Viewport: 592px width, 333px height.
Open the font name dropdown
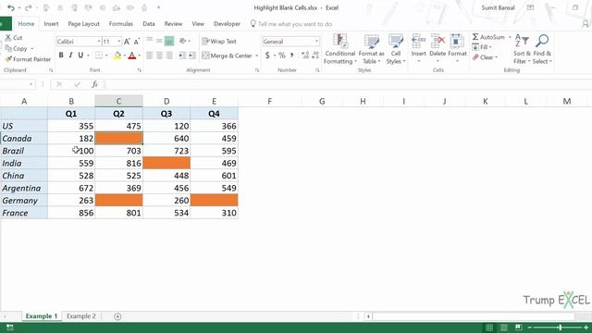(99, 41)
